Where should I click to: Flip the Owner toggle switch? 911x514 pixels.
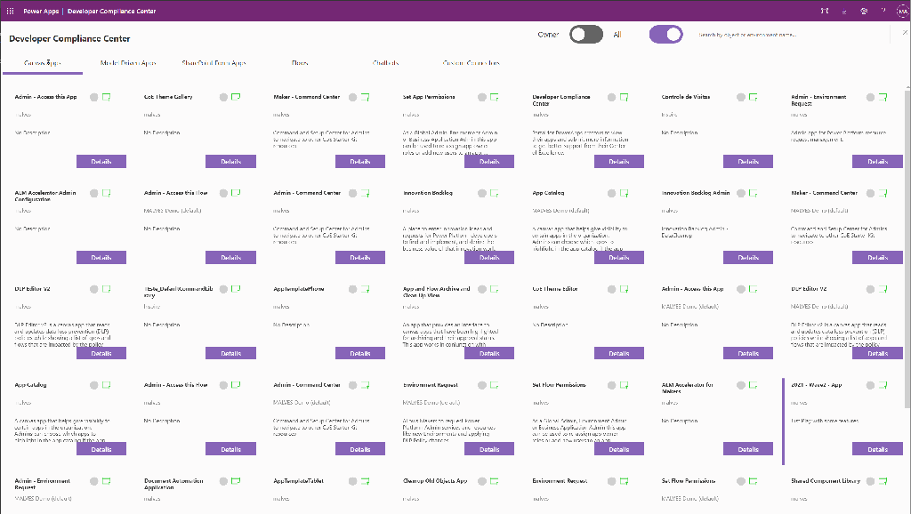585,32
